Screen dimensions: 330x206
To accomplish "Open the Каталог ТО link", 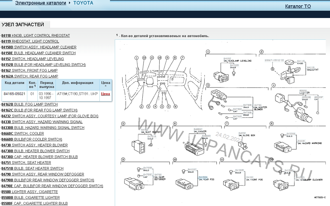I will pyautogui.click(x=298, y=6).
